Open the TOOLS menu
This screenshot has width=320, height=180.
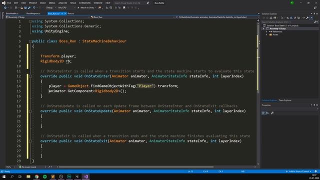click(73, 3)
